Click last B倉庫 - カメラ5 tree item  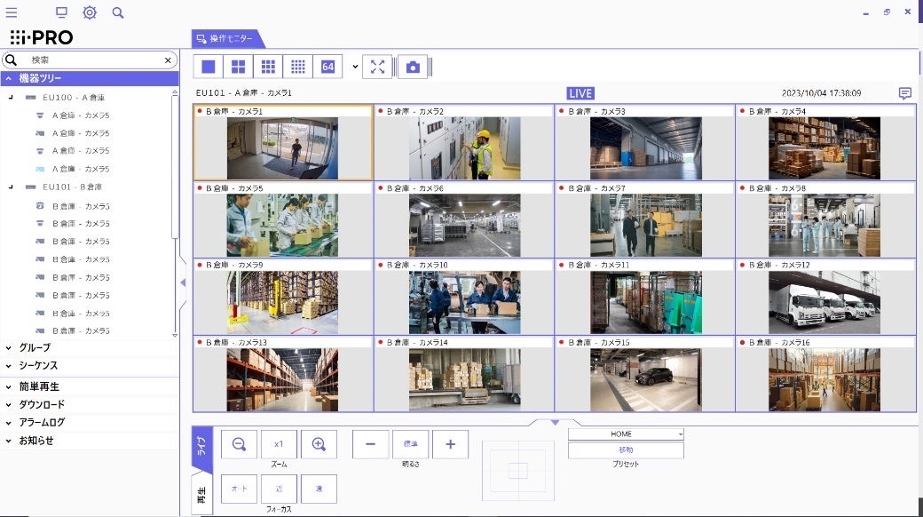[81, 330]
